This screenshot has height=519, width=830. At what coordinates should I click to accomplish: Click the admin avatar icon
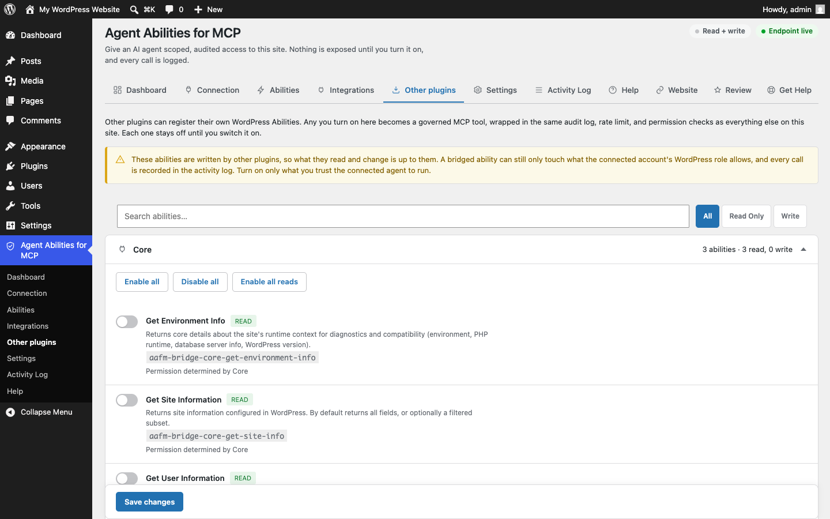[x=820, y=9]
